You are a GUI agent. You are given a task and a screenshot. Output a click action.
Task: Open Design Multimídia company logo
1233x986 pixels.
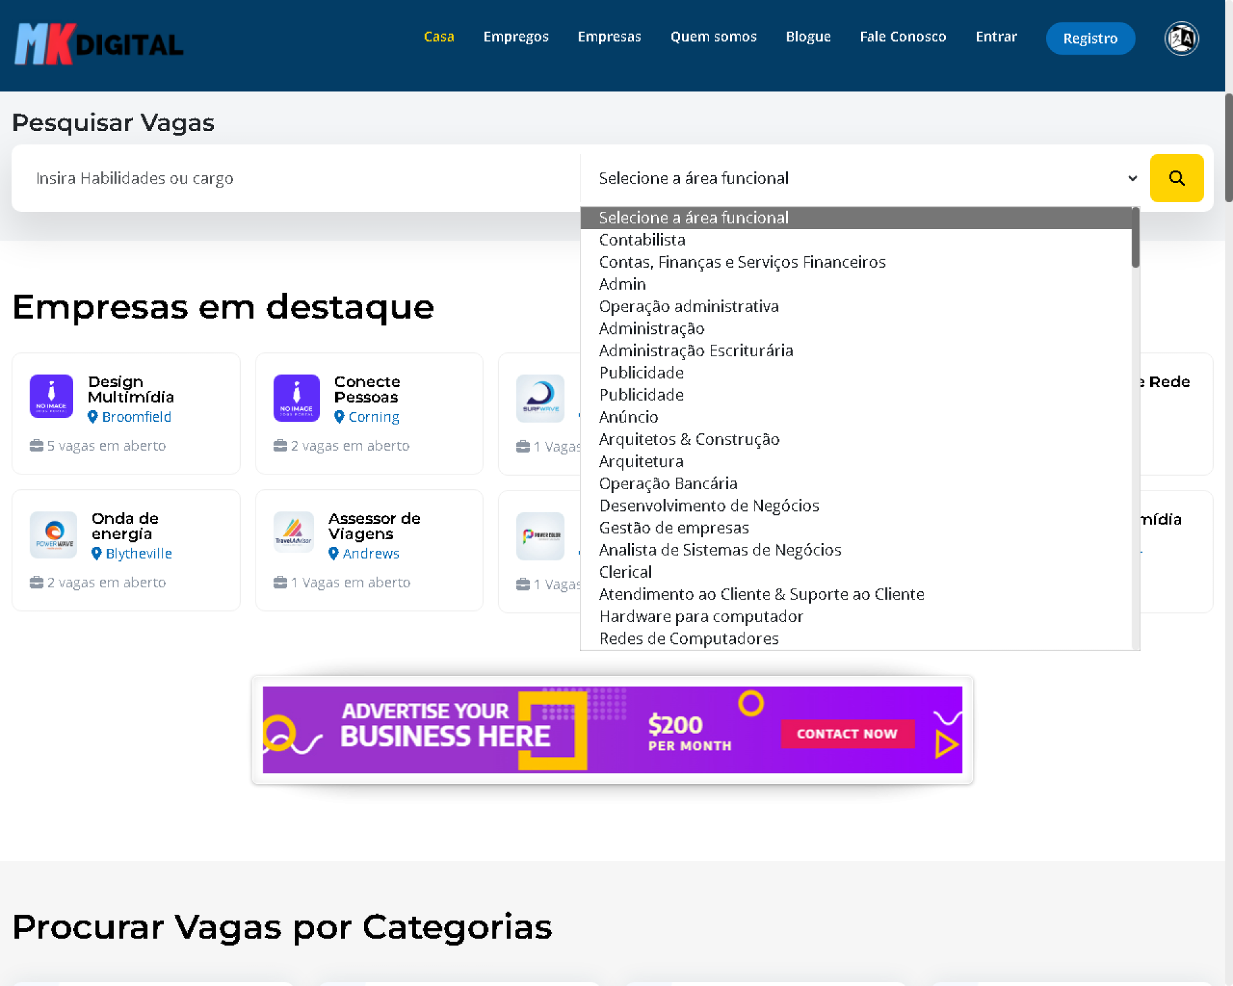coord(51,396)
